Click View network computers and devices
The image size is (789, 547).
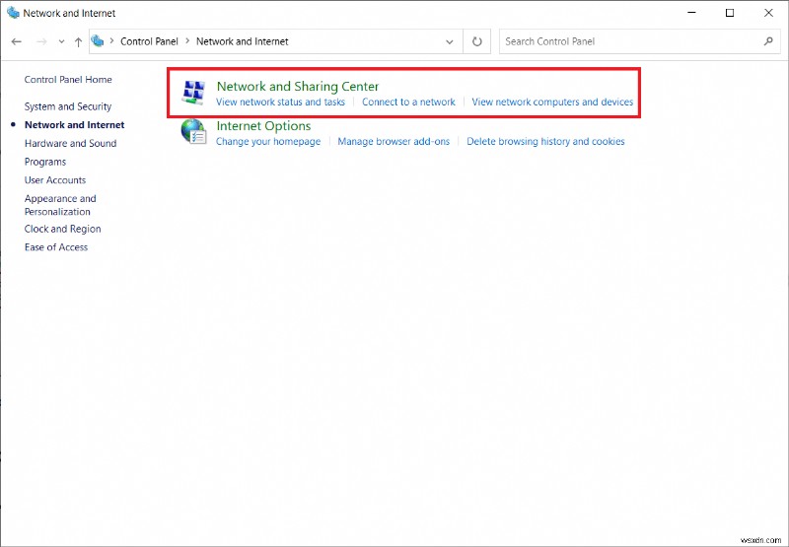552,103
